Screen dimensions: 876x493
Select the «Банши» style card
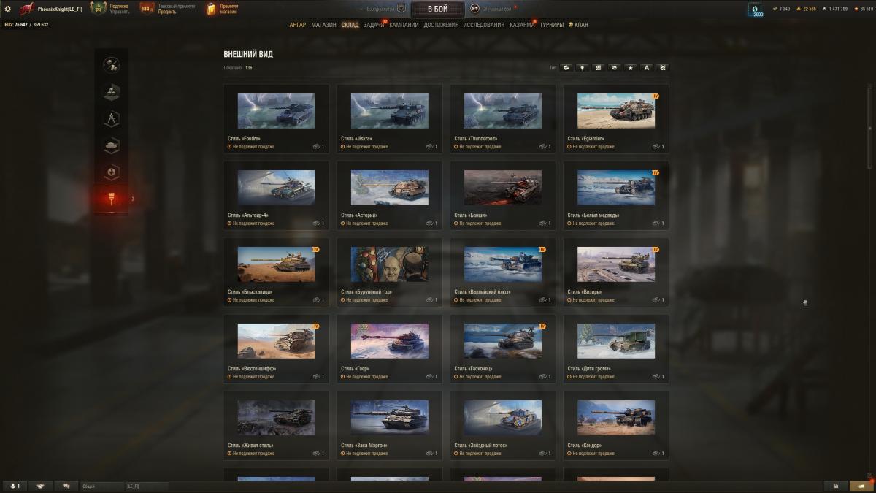click(x=502, y=195)
